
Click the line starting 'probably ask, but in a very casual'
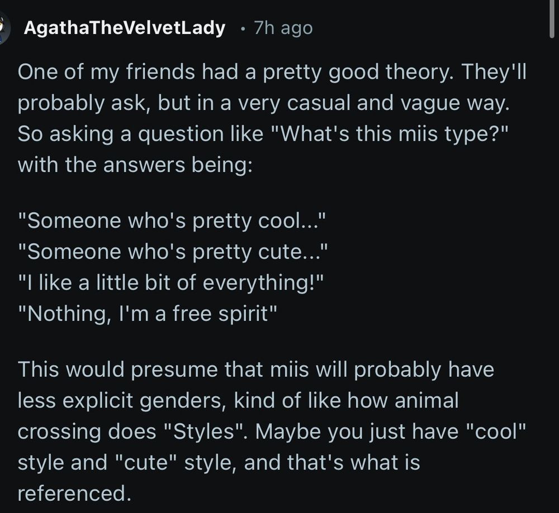[264, 103]
